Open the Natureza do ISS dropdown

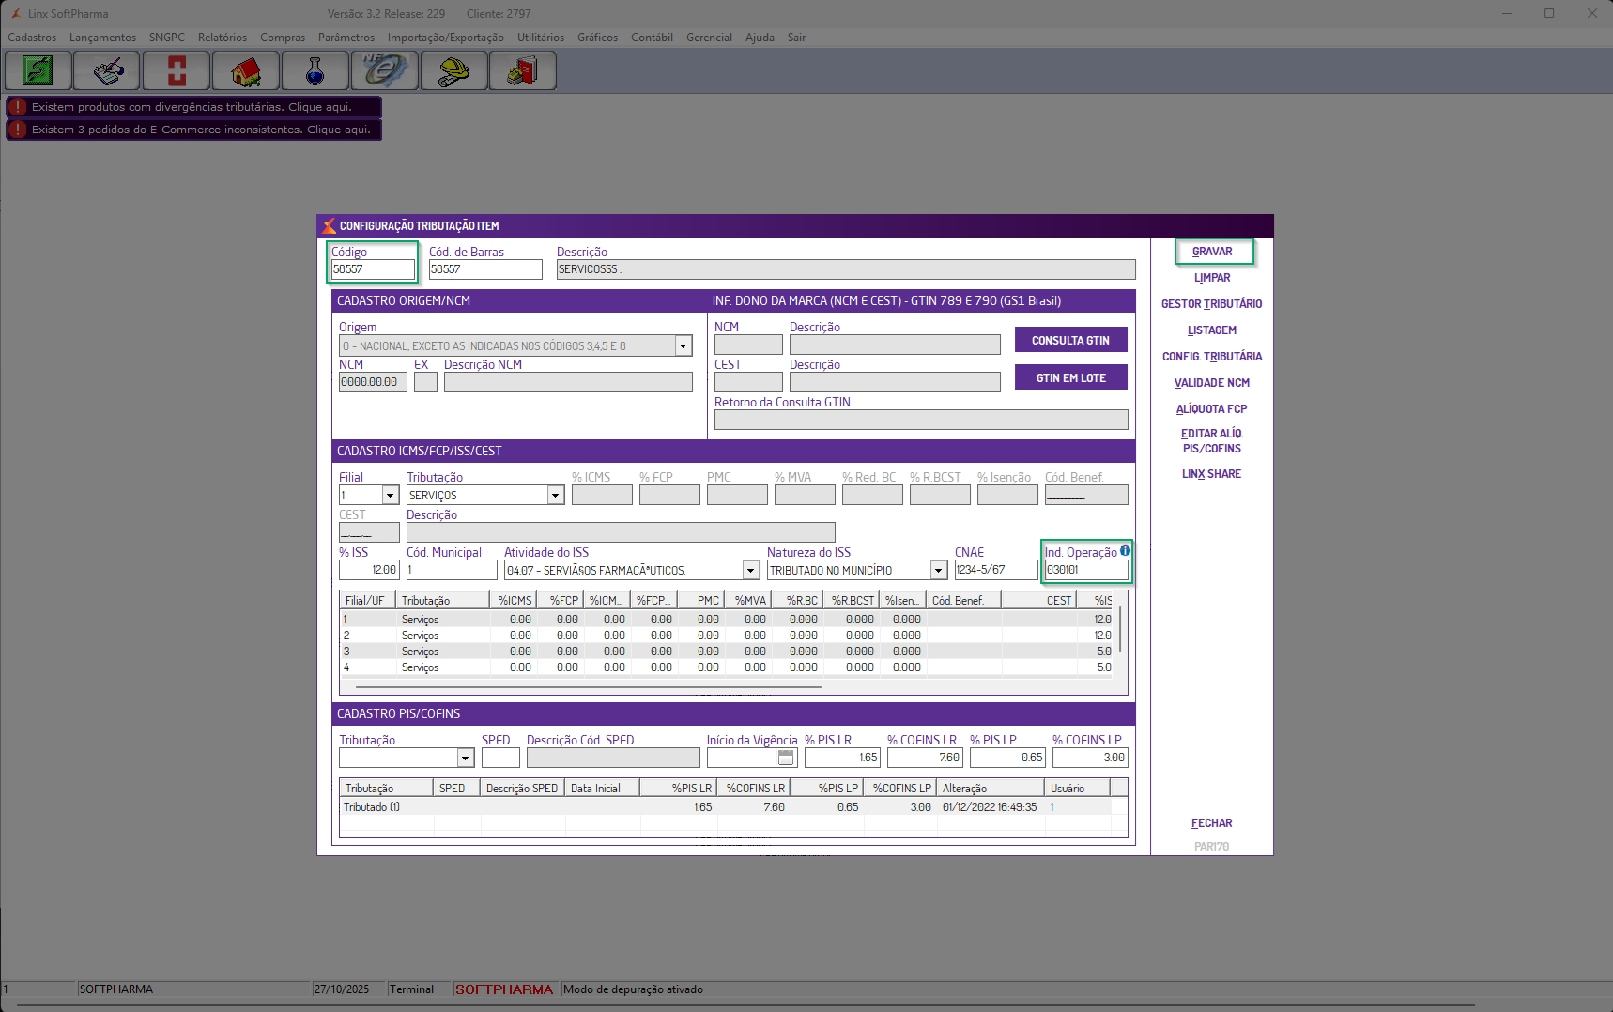[938, 571]
